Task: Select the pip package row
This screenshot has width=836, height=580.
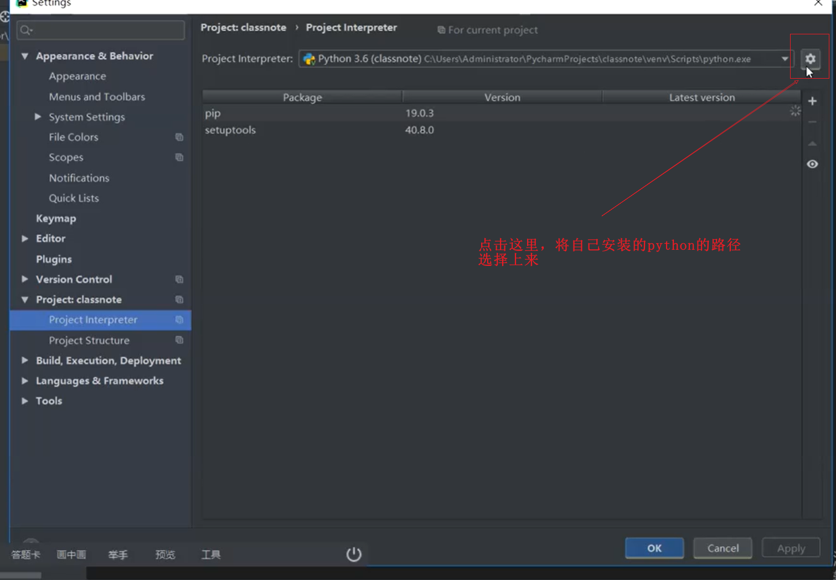Action: 502,113
